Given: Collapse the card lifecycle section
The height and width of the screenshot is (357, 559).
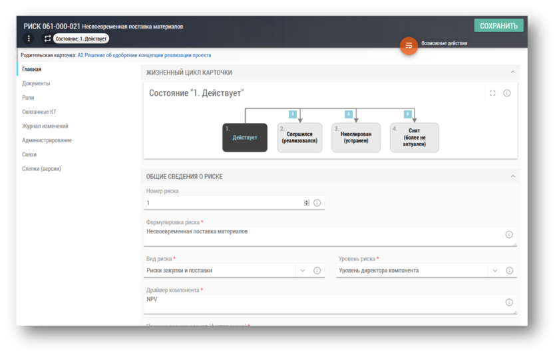Looking at the screenshot, I should (x=512, y=72).
